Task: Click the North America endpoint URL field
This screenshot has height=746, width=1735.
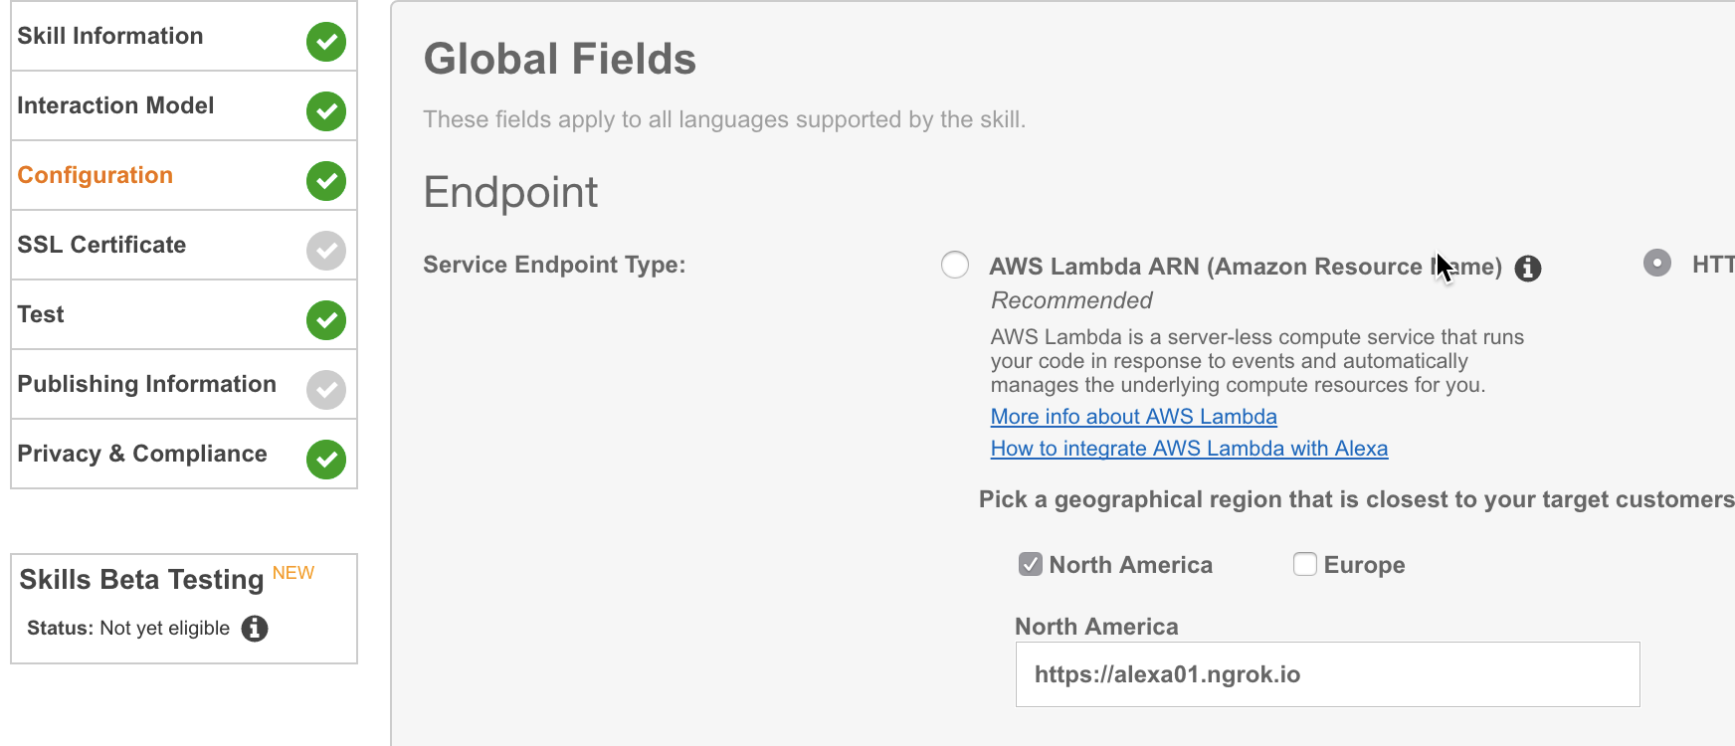Action: (1328, 674)
